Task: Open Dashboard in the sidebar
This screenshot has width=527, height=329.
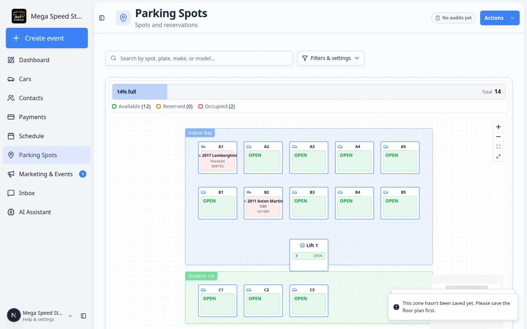Action: [x=47, y=60]
